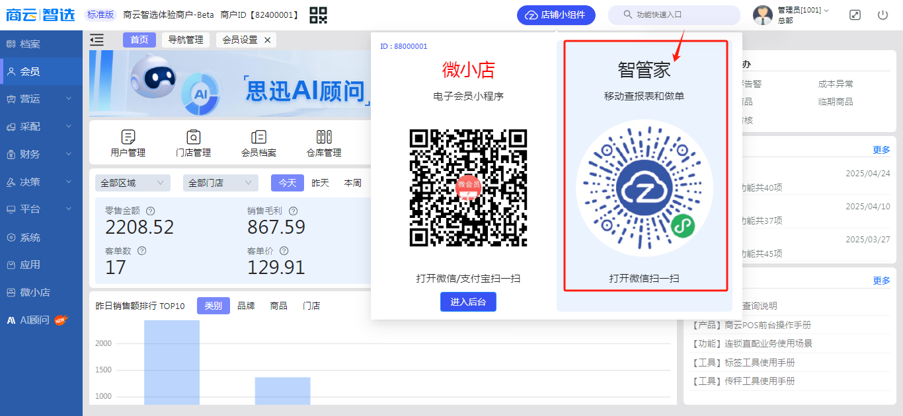903x416 pixels.
Task: Click the 临期商品 to-do item
Action: point(836,102)
